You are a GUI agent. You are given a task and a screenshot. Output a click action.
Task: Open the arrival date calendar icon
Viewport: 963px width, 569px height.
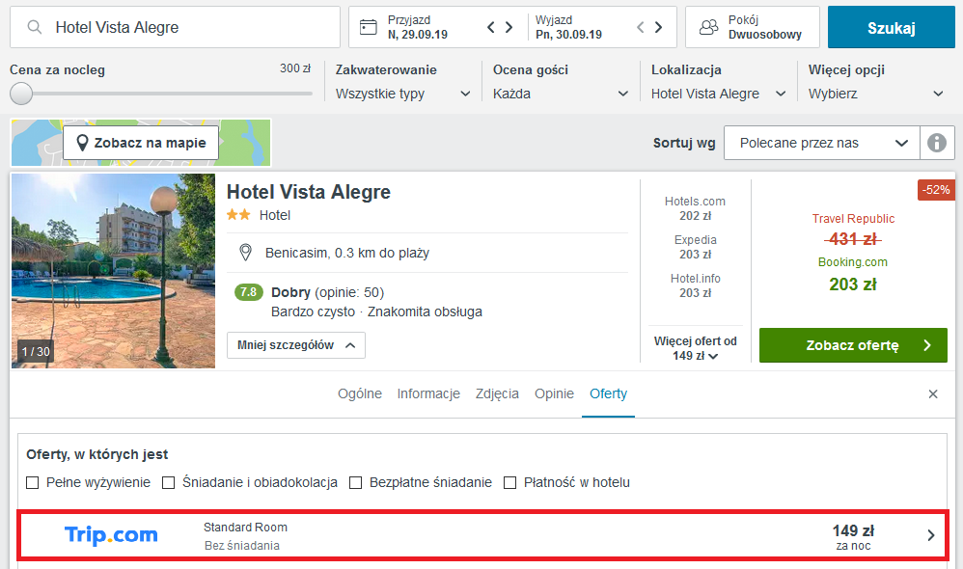(368, 27)
